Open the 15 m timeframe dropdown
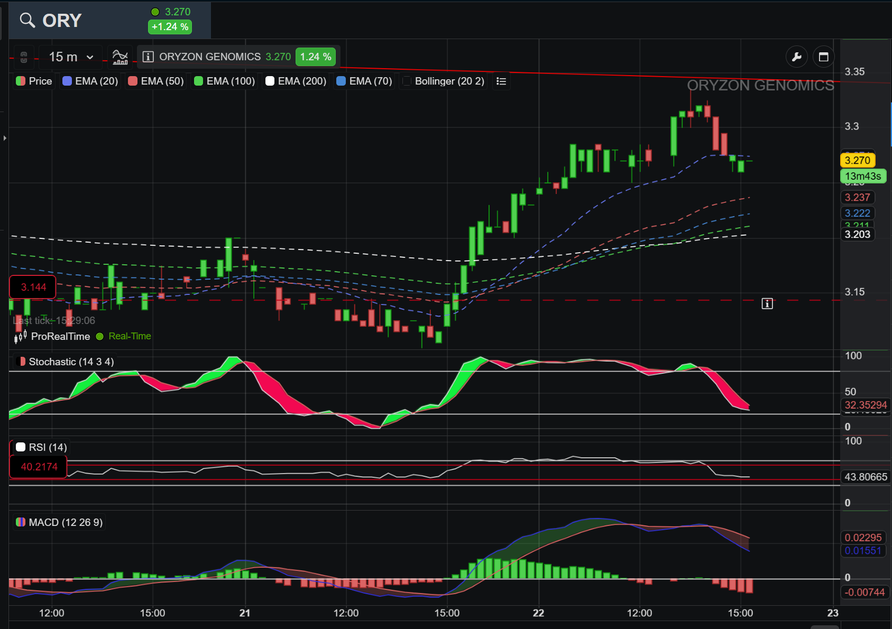The height and width of the screenshot is (629, 892). point(71,57)
